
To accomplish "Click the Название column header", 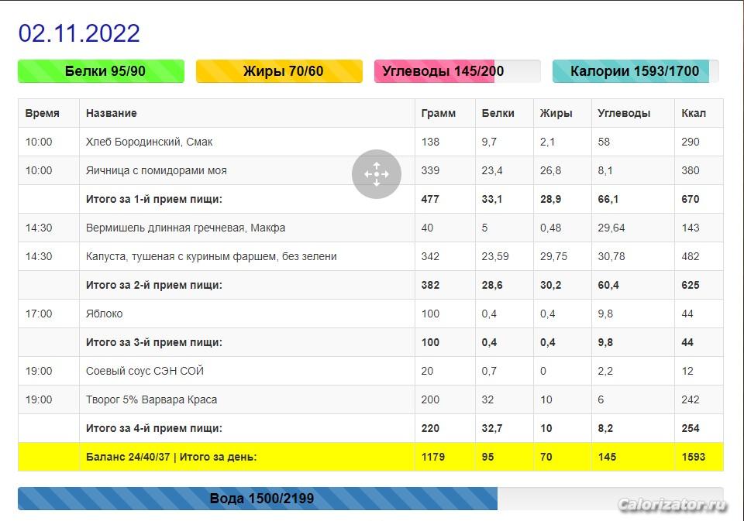I will [x=111, y=113].
